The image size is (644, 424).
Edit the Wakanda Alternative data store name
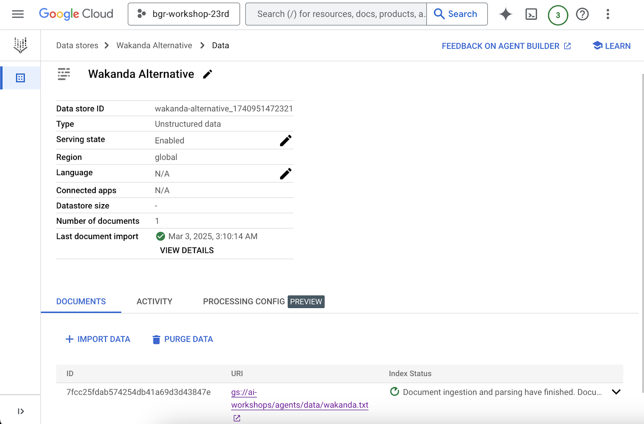click(x=207, y=74)
